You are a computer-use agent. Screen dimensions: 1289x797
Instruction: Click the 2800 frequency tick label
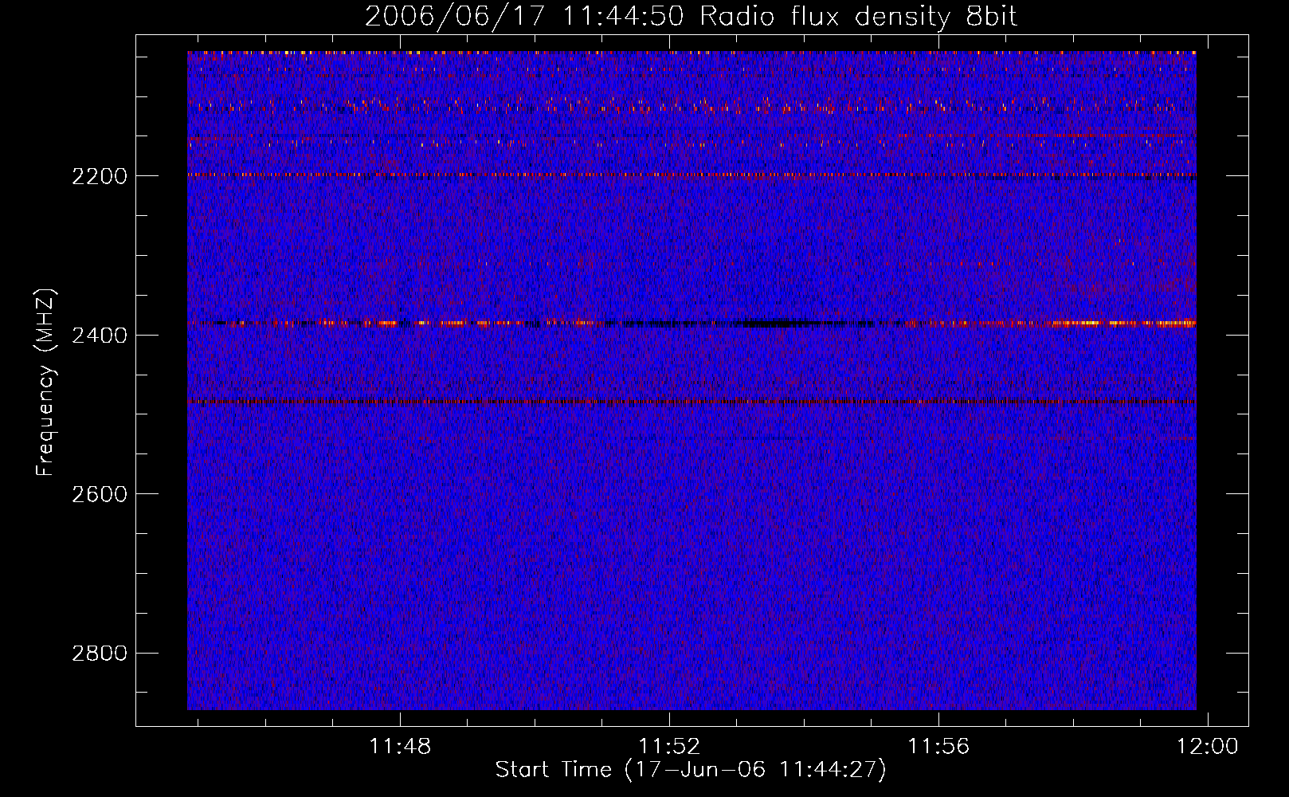100,654
